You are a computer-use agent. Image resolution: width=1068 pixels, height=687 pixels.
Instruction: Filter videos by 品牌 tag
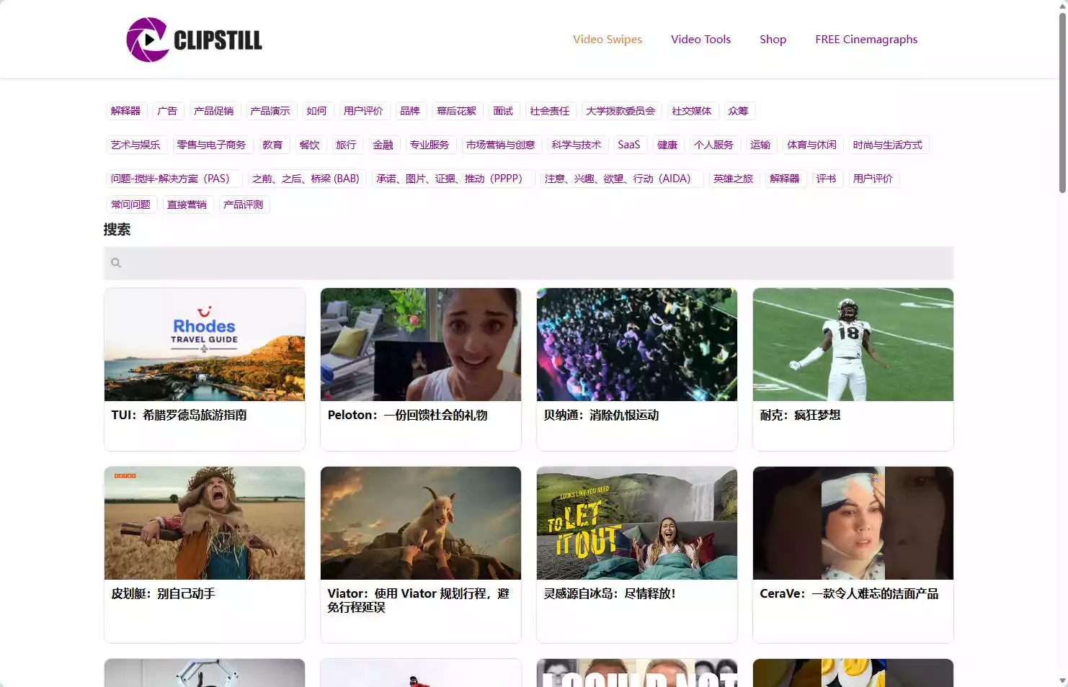[410, 111]
